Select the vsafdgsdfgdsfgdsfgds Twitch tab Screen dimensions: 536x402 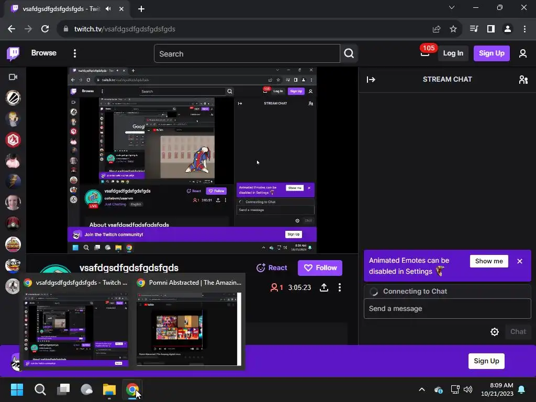(x=68, y=9)
